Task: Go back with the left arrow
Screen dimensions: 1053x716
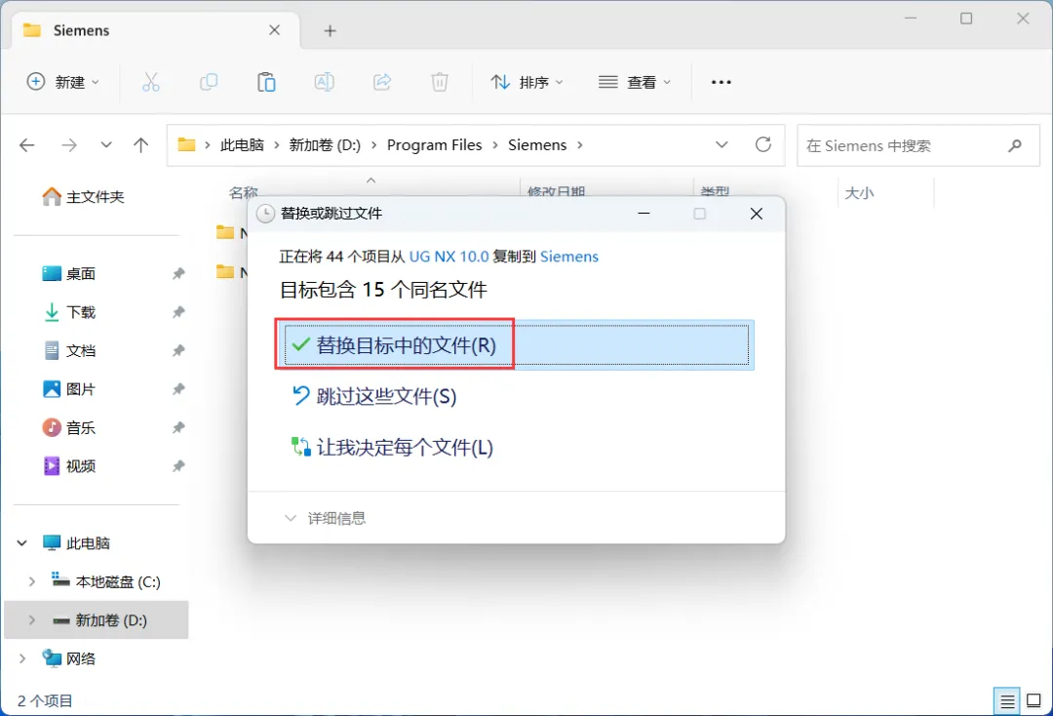Action: pos(27,145)
